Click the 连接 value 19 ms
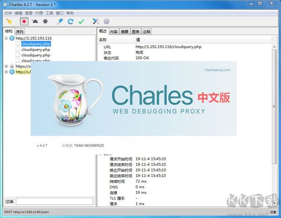The width and height of the screenshot is (281, 218). (141, 193)
